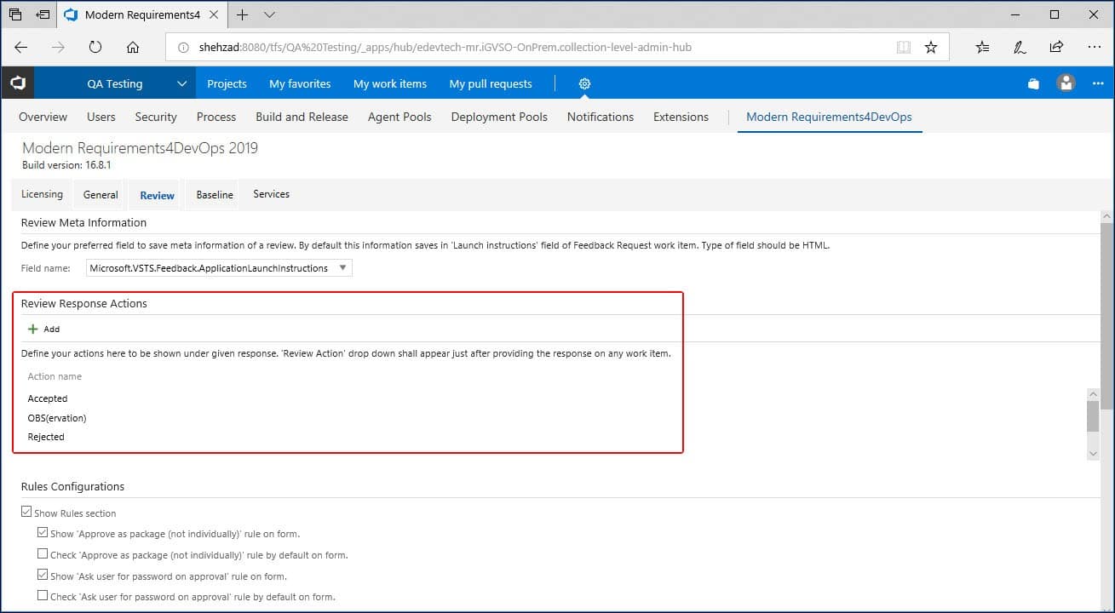Open My pull requests link

(x=491, y=83)
